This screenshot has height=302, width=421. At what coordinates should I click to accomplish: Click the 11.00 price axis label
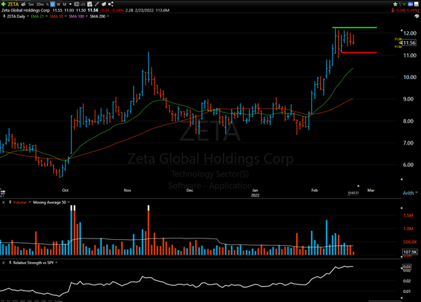click(x=410, y=55)
